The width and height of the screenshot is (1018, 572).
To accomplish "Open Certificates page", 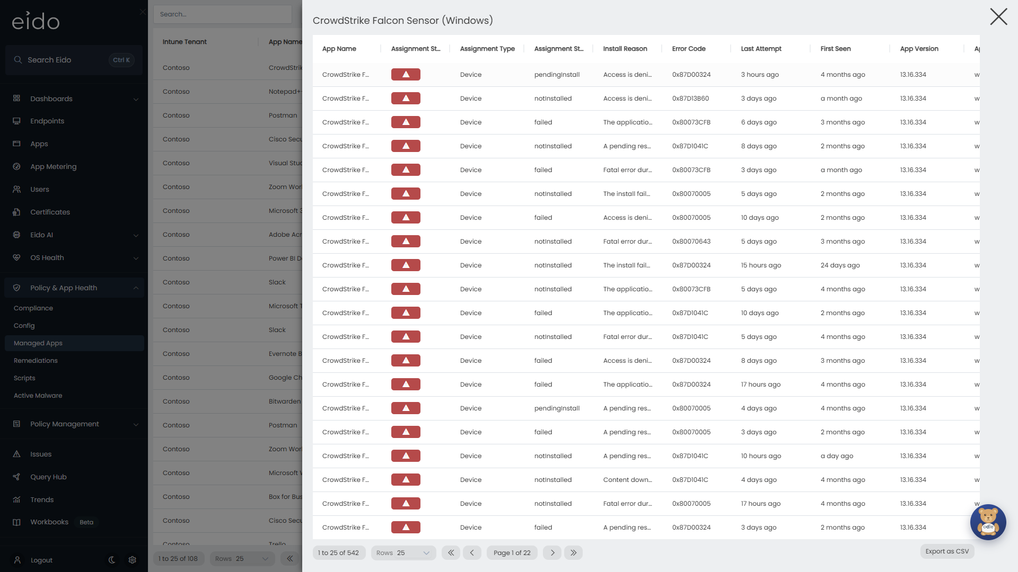I will [50, 212].
